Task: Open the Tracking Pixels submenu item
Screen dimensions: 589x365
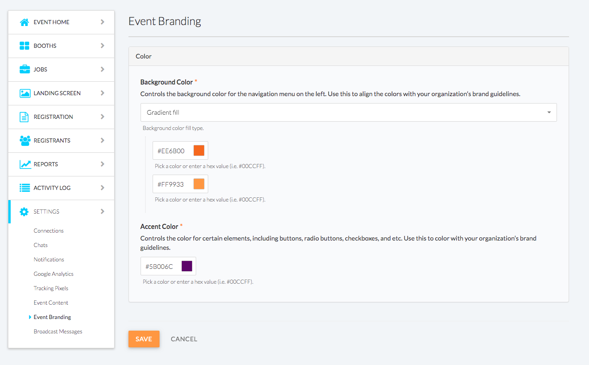Action: tap(51, 288)
